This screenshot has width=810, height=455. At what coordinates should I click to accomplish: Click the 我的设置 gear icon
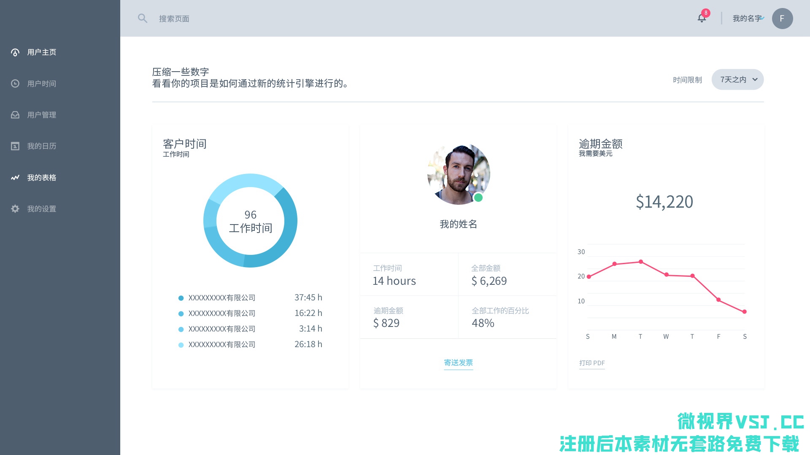coord(15,209)
